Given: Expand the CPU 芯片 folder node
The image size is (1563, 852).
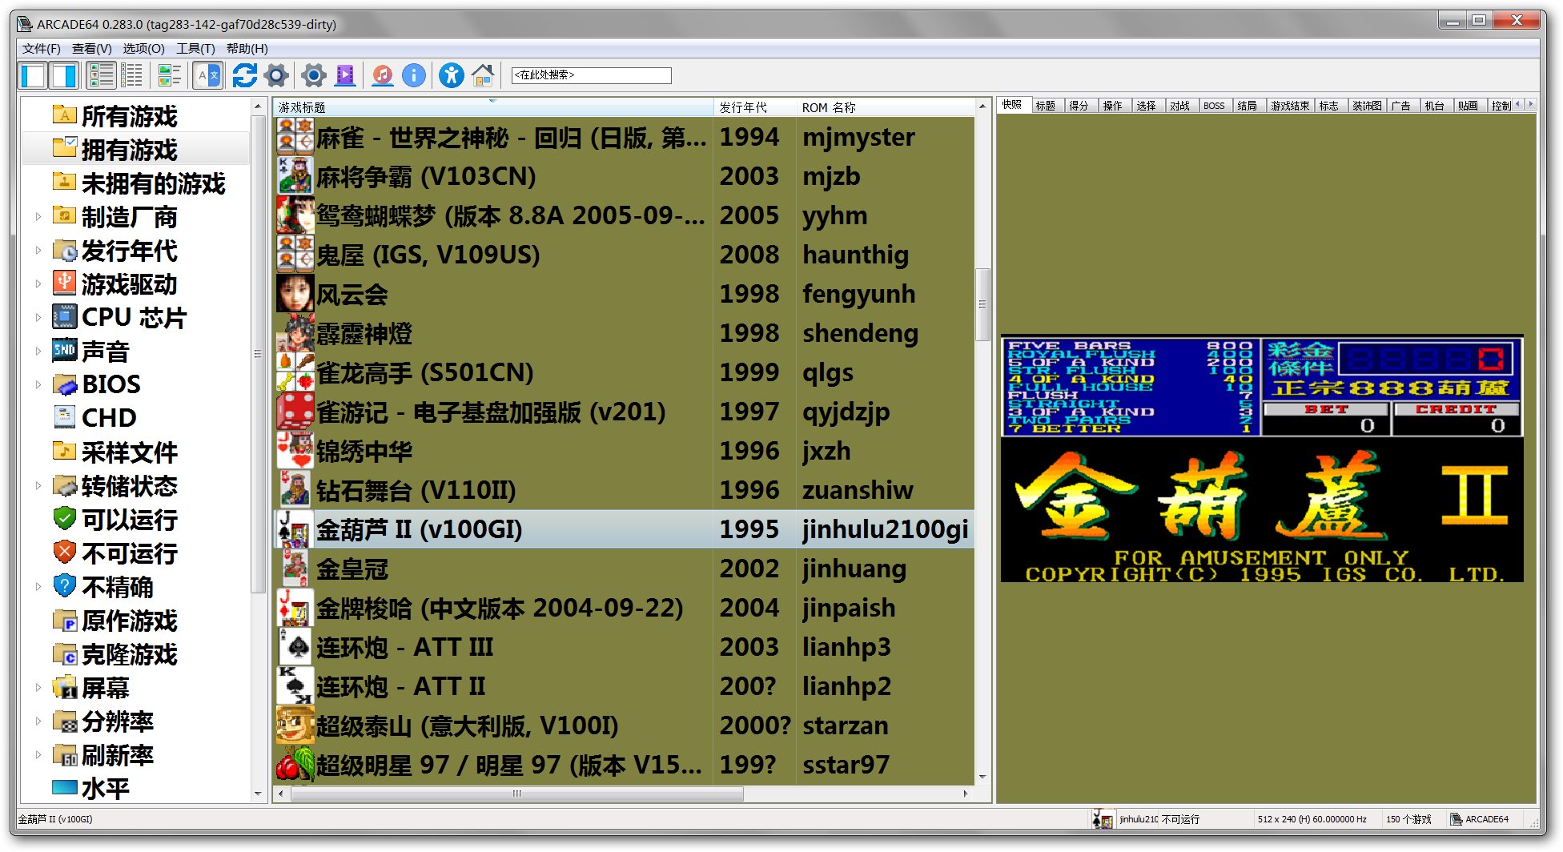Looking at the screenshot, I should [x=38, y=317].
